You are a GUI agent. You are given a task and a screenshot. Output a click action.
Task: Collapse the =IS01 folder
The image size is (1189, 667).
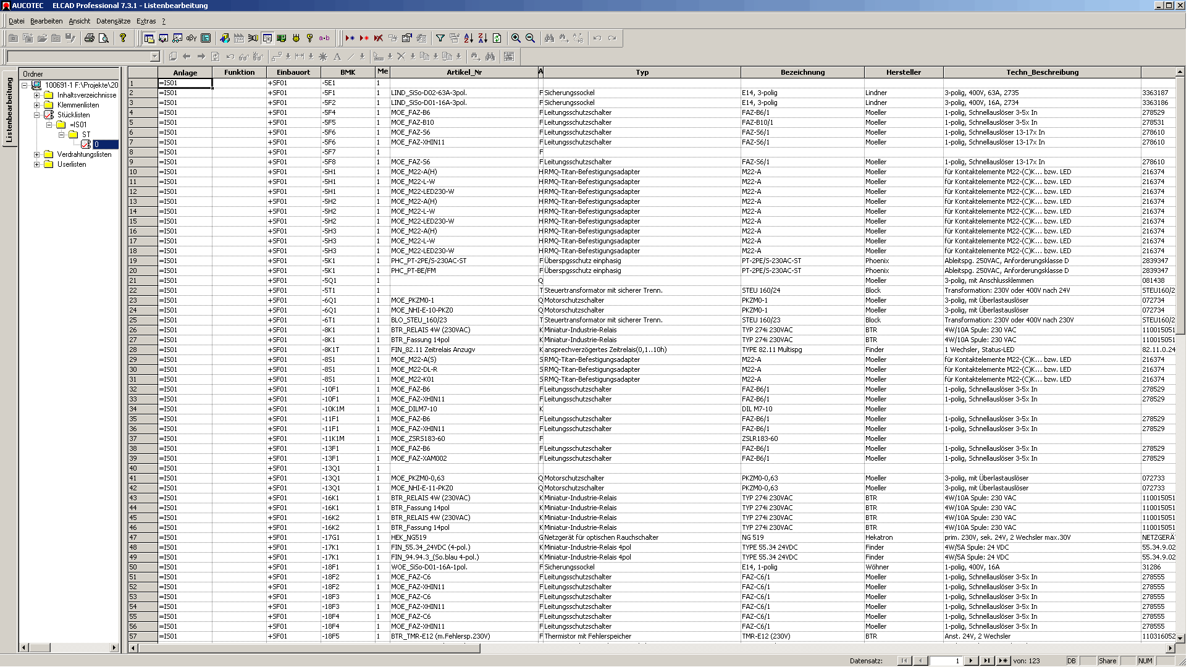pos(49,125)
